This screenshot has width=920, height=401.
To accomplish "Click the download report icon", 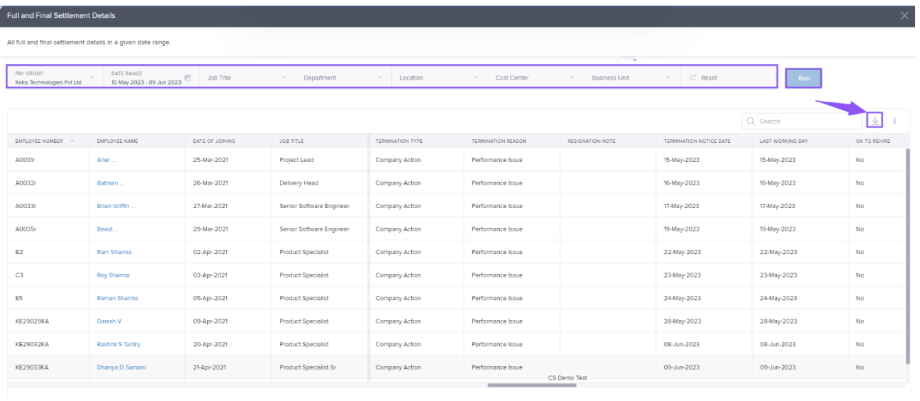I will (x=875, y=121).
